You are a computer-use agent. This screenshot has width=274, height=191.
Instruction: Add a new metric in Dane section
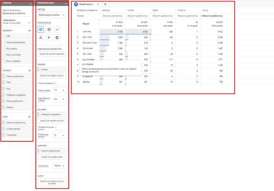(x=29, y=117)
